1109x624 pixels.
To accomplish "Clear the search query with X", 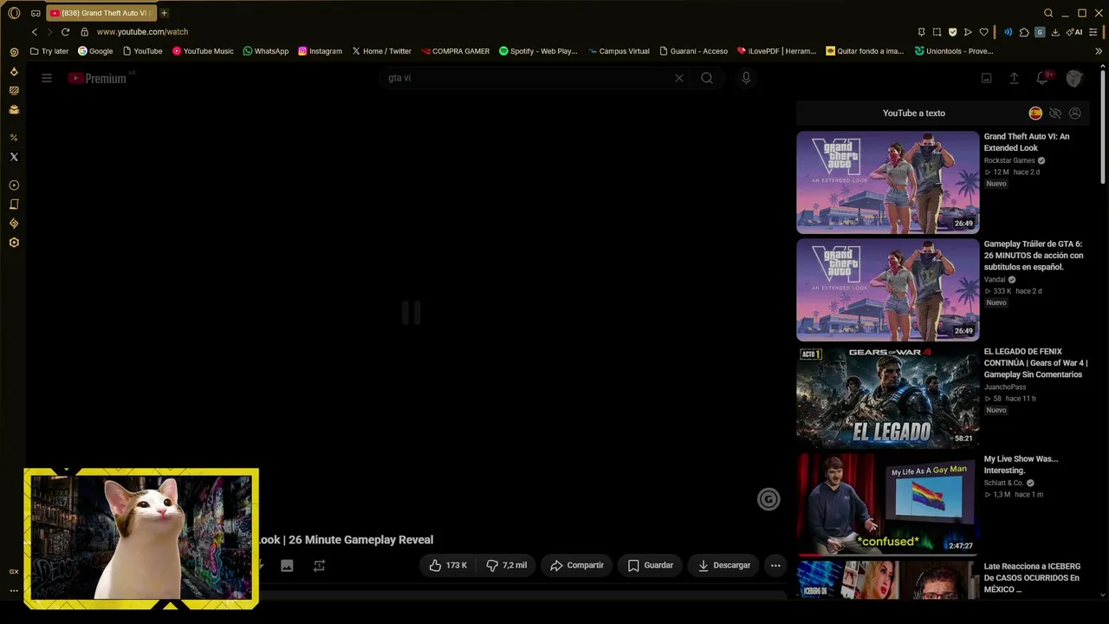I will [679, 78].
